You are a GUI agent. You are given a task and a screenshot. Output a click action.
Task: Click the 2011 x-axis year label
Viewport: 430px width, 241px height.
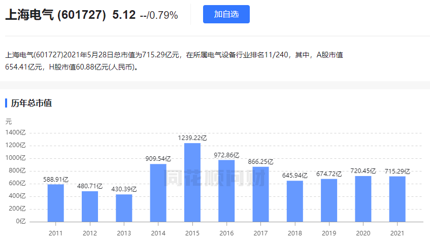pos(56,233)
